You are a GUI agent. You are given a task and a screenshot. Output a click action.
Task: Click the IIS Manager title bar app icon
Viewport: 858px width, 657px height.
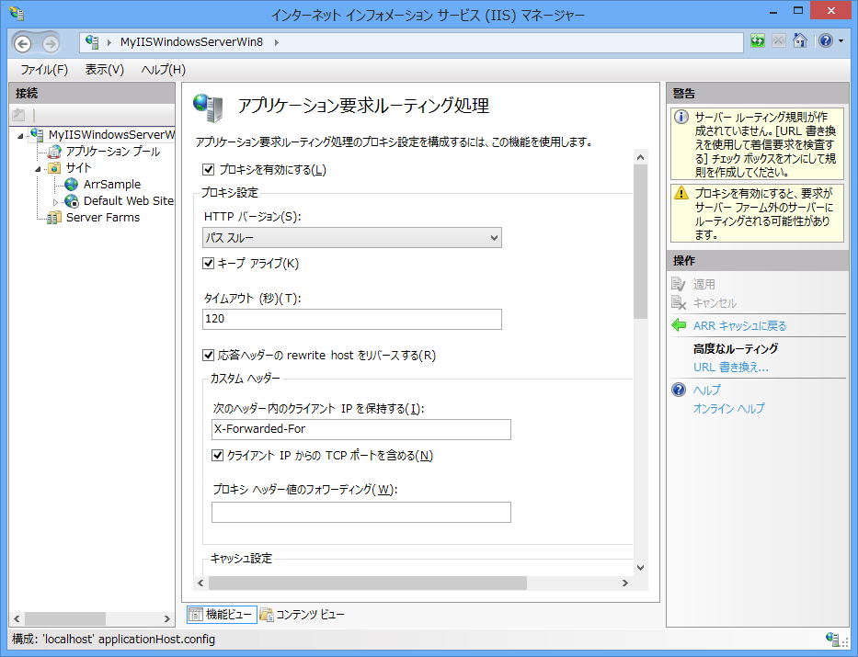pyautogui.click(x=17, y=14)
